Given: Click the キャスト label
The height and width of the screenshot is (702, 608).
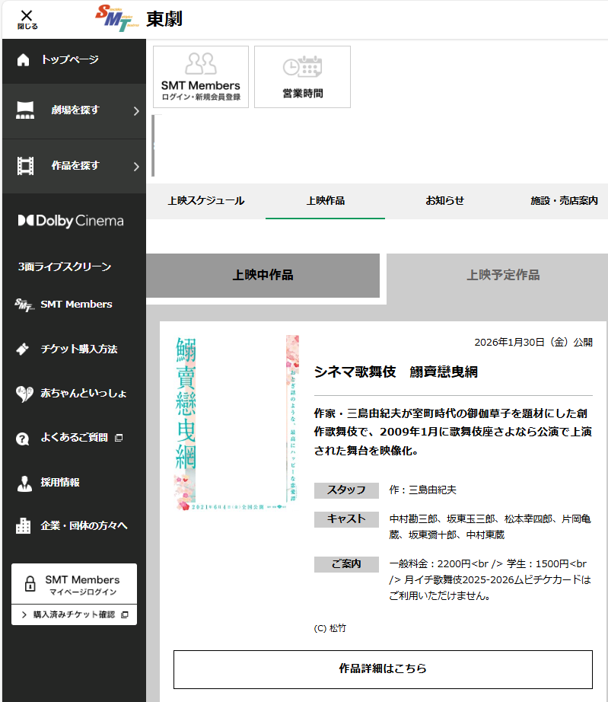Looking at the screenshot, I should [346, 519].
